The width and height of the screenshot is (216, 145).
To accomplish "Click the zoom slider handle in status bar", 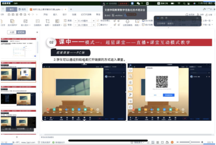I will pos(190,142).
